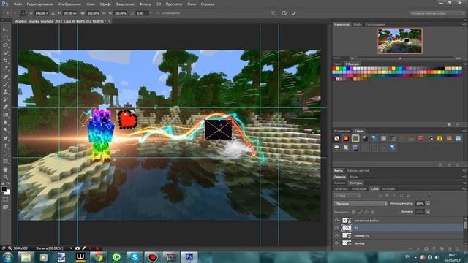Apply the yellow square style preset
The width and height of the screenshot is (468, 263).
(439, 138)
